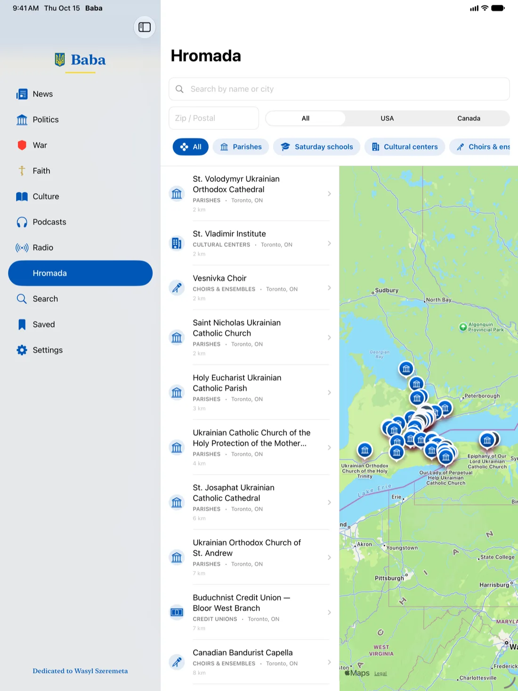The height and width of the screenshot is (691, 518).
Task: Open the Dedicated to Wasyl Szeremeta link
Action: pos(80,671)
